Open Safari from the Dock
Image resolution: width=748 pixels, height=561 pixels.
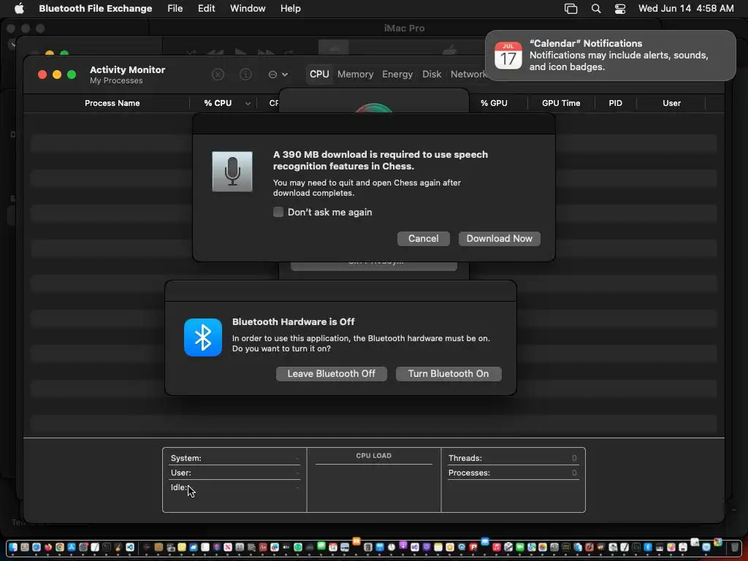point(37,547)
